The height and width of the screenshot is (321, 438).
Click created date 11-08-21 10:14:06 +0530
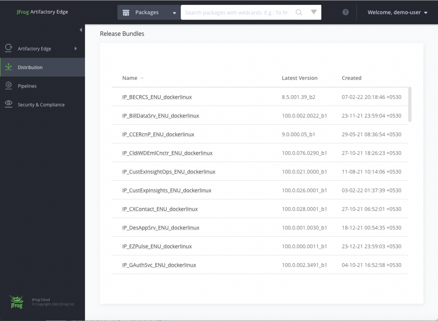pyautogui.click(x=372, y=172)
